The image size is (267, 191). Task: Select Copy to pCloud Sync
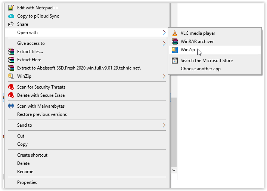click(86, 16)
